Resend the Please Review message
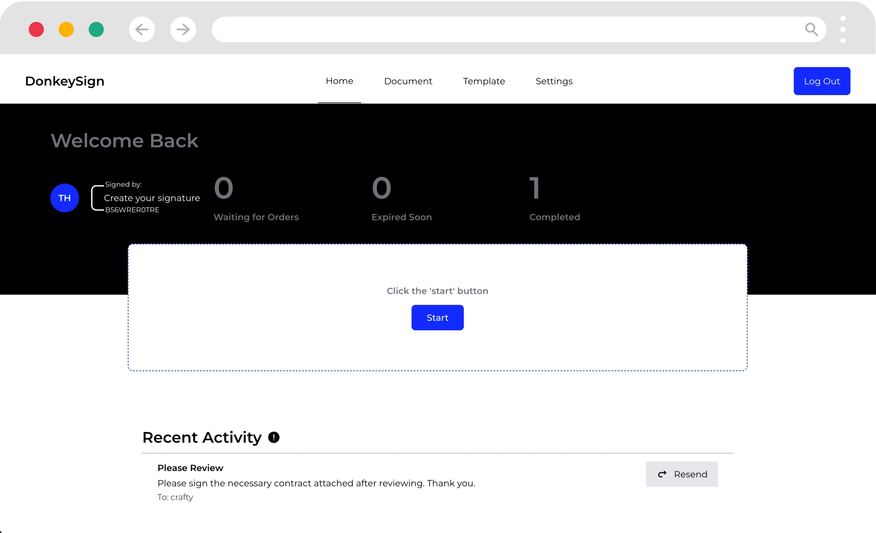The width and height of the screenshot is (876, 533). pos(681,474)
